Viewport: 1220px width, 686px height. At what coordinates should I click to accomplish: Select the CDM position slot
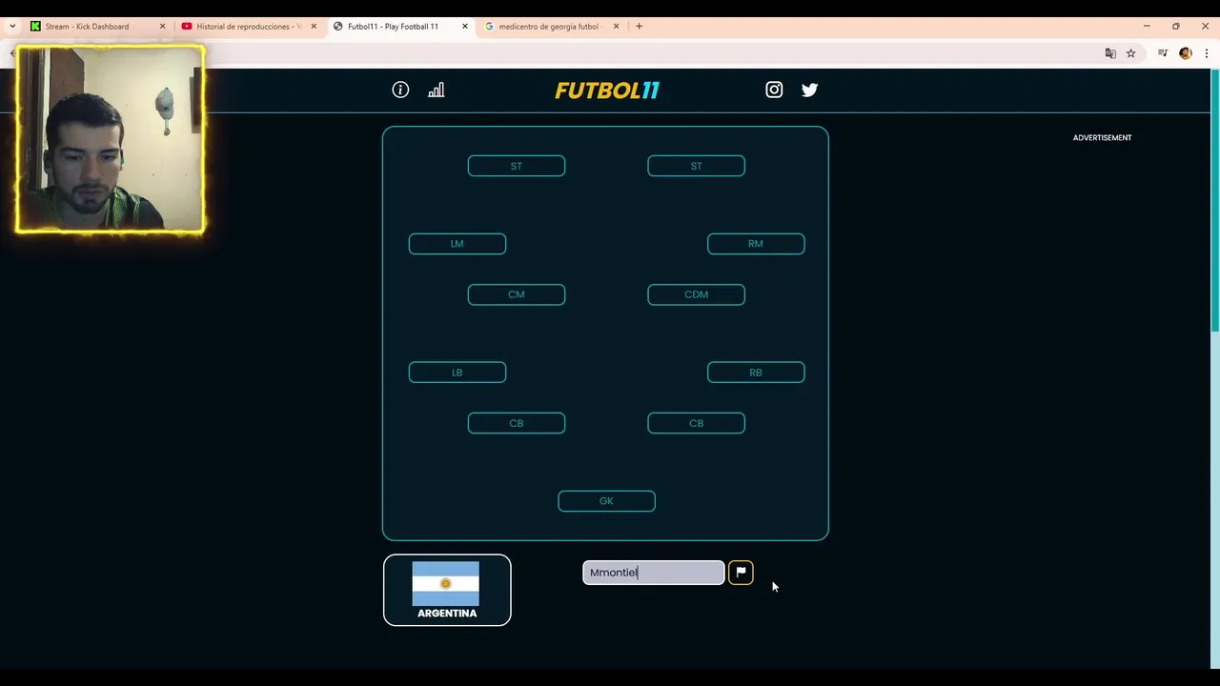coord(696,294)
